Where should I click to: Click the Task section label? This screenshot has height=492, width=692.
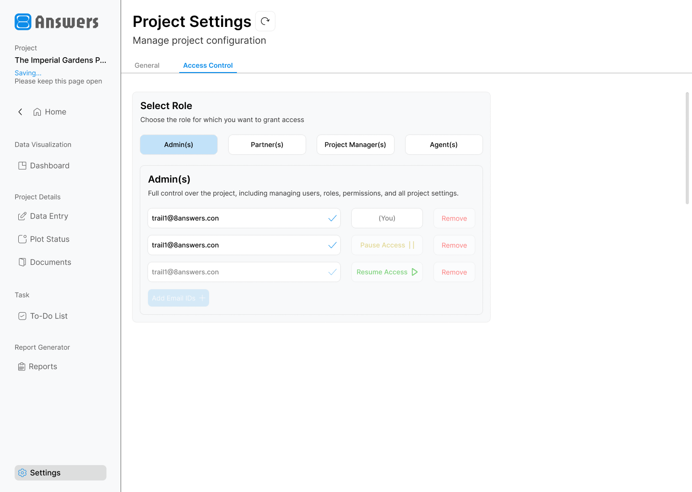22,295
